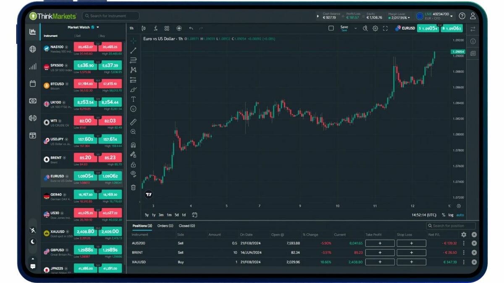Undo the last chart action
The image size is (504, 283).
point(191,28)
